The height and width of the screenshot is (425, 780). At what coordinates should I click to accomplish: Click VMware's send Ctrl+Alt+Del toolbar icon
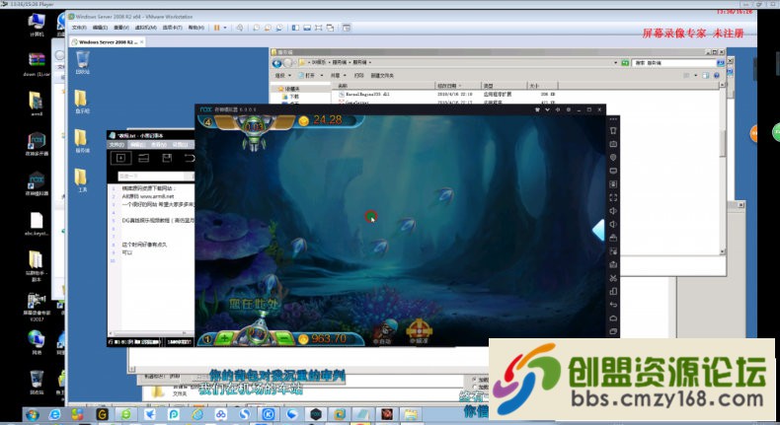pos(240,28)
